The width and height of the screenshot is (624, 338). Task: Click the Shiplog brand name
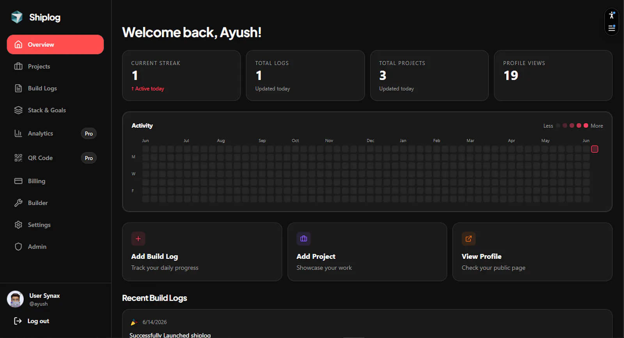pyautogui.click(x=45, y=17)
